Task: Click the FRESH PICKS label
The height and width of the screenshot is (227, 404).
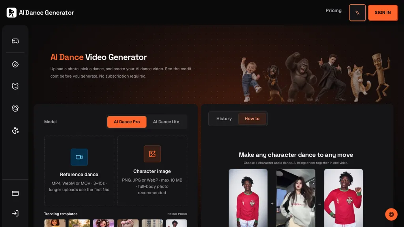Action: coord(177,214)
